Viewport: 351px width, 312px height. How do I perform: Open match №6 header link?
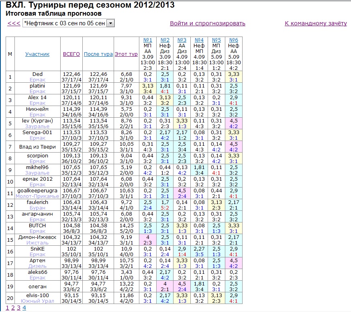click(x=234, y=40)
